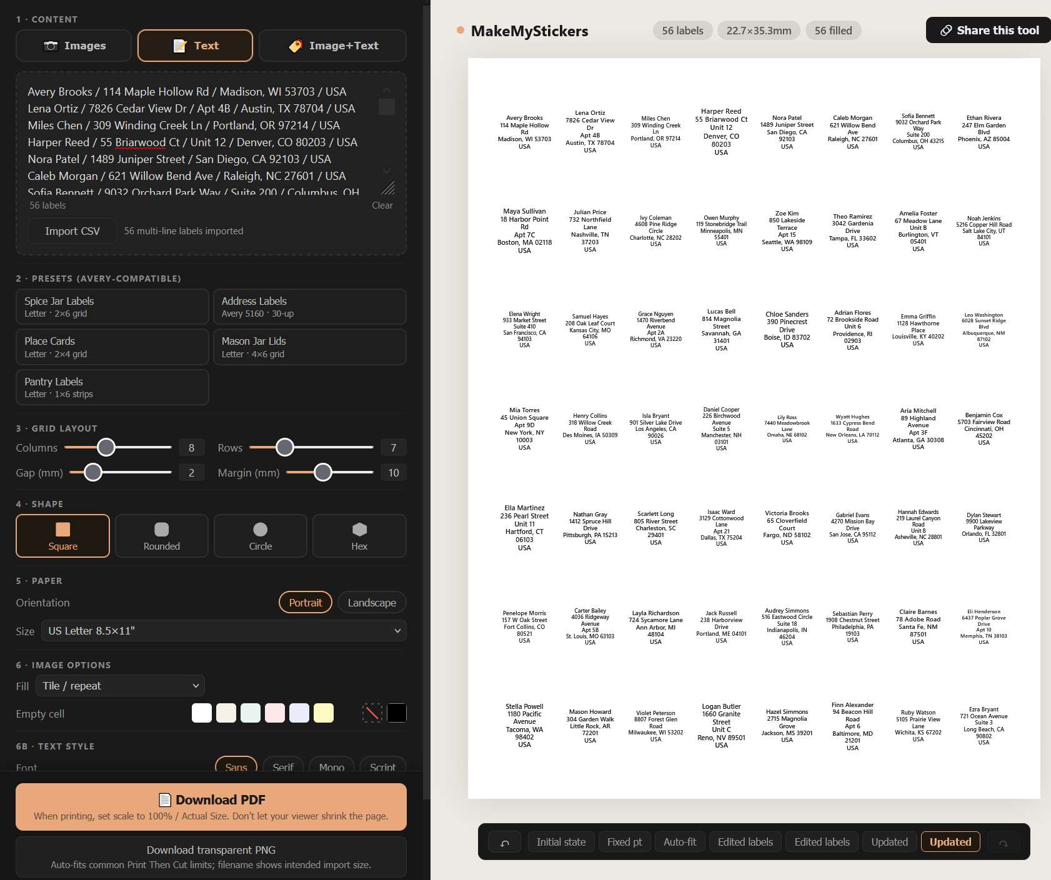Image resolution: width=1051 pixels, height=880 pixels.
Task: Choose the transparent empty cell swatch
Action: (x=372, y=713)
